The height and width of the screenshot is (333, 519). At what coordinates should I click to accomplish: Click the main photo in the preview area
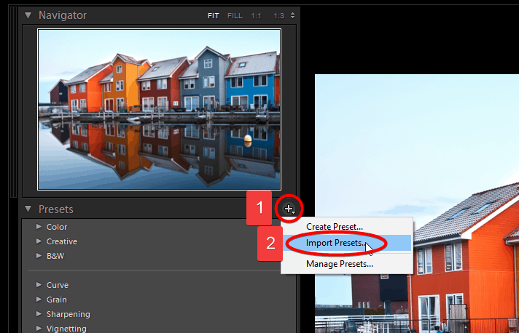(x=417, y=204)
